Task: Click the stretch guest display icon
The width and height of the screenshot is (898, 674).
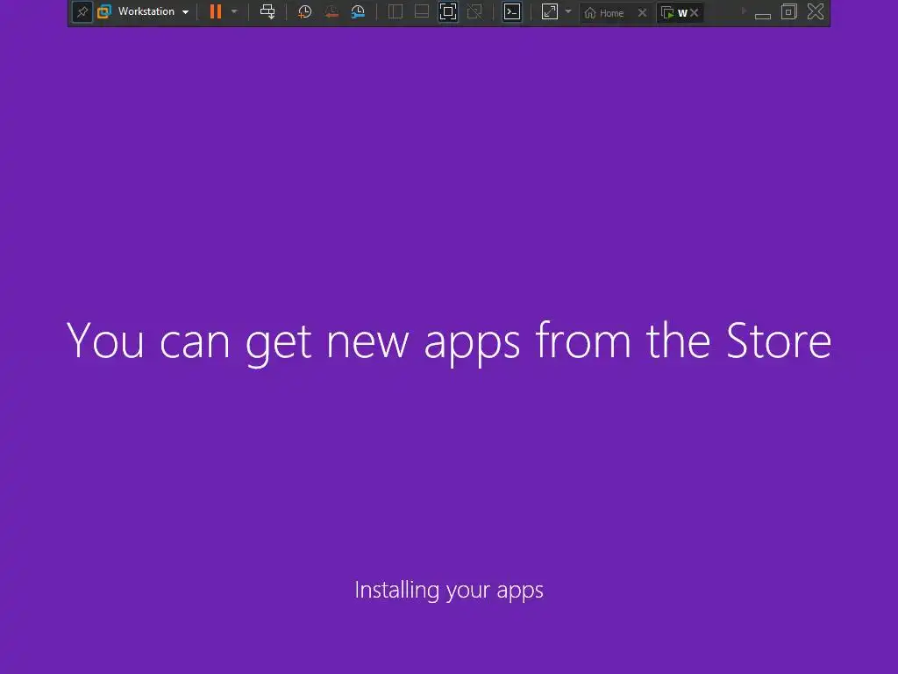Action: [550, 11]
